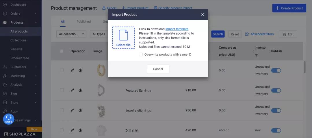Collapse the Products menu chevron

[36, 22]
